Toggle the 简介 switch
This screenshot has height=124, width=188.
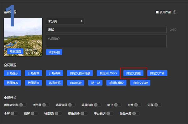[x=118, y=105]
